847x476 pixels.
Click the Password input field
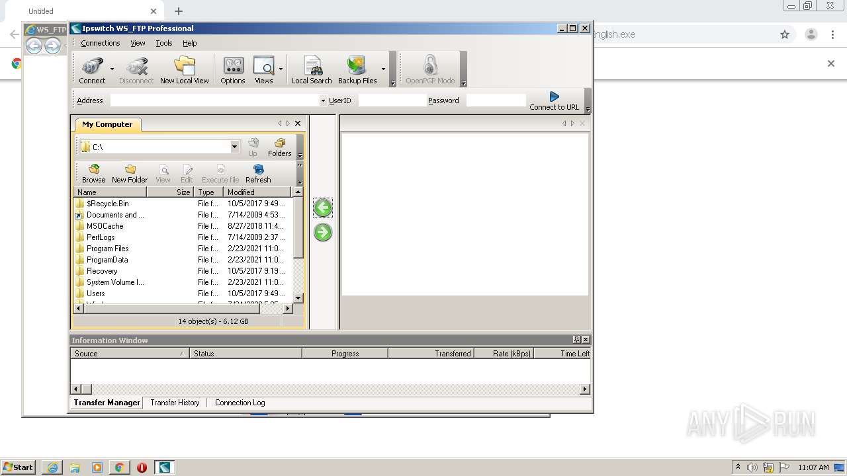click(496, 100)
